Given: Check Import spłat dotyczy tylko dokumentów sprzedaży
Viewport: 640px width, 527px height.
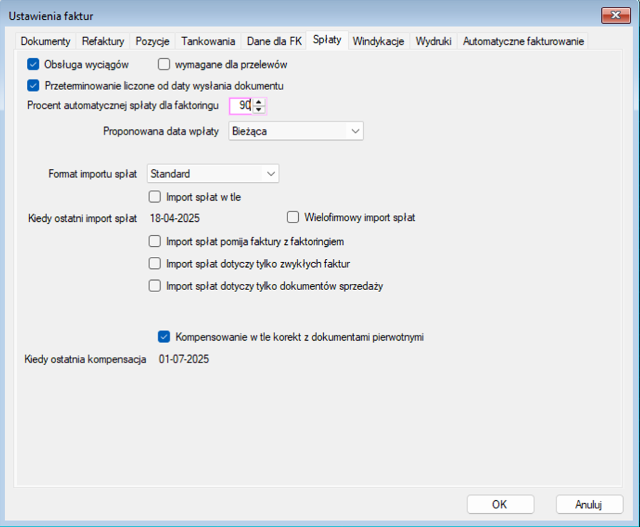Looking at the screenshot, I should point(155,286).
